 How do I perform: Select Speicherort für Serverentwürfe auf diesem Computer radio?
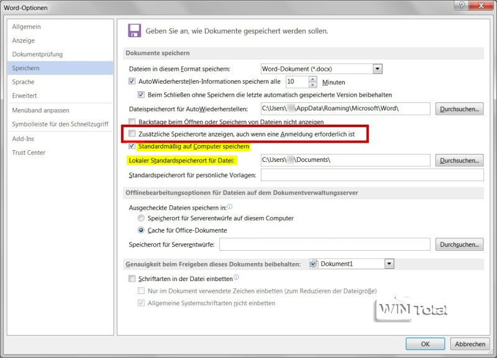pyautogui.click(x=141, y=218)
